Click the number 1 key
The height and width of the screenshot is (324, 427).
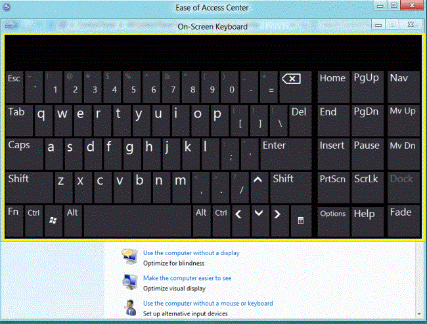pyautogui.click(x=53, y=87)
